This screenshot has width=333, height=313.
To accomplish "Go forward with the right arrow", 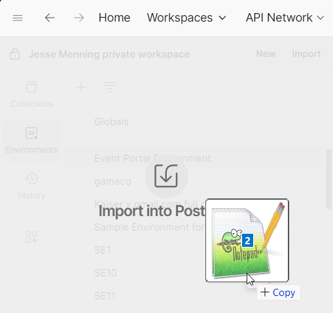I will (79, 18).
